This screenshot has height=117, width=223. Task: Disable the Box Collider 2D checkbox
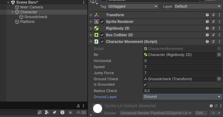pyautogui.click(x=102, y=35)
